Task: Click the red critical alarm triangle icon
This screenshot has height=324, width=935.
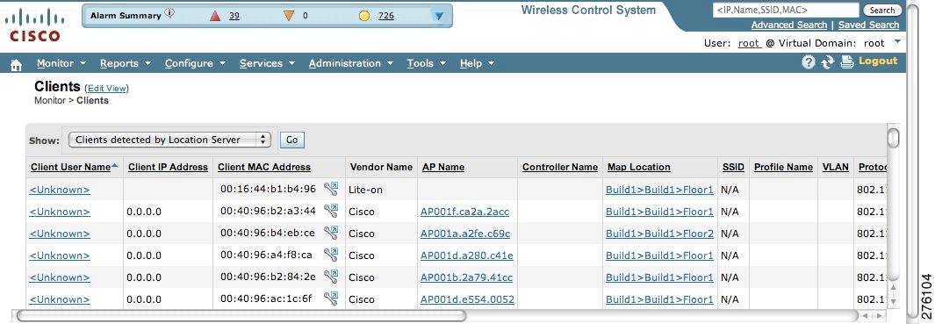Action: point(215,16)
